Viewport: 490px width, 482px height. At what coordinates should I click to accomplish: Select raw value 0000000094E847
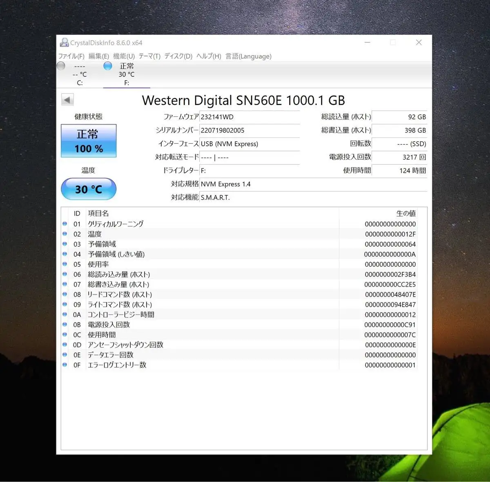click(390, 305)
